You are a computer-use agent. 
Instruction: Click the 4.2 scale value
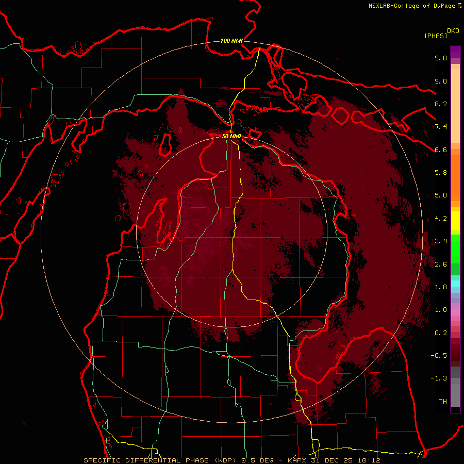[x=441, y=219]
